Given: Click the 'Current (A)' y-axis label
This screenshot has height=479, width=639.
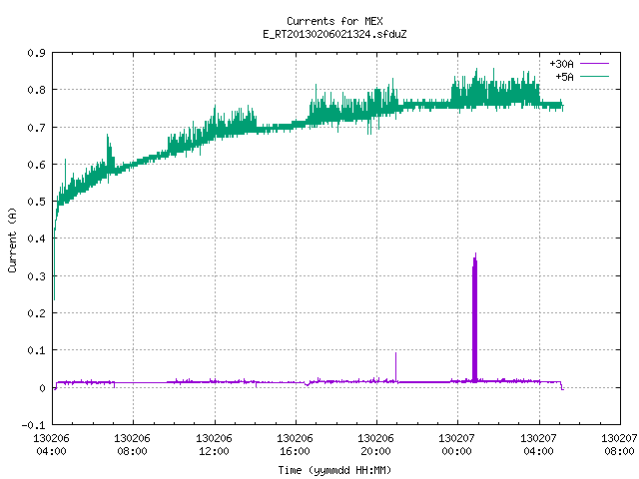Looking at the screenshot, I should [x=12, y=239].
